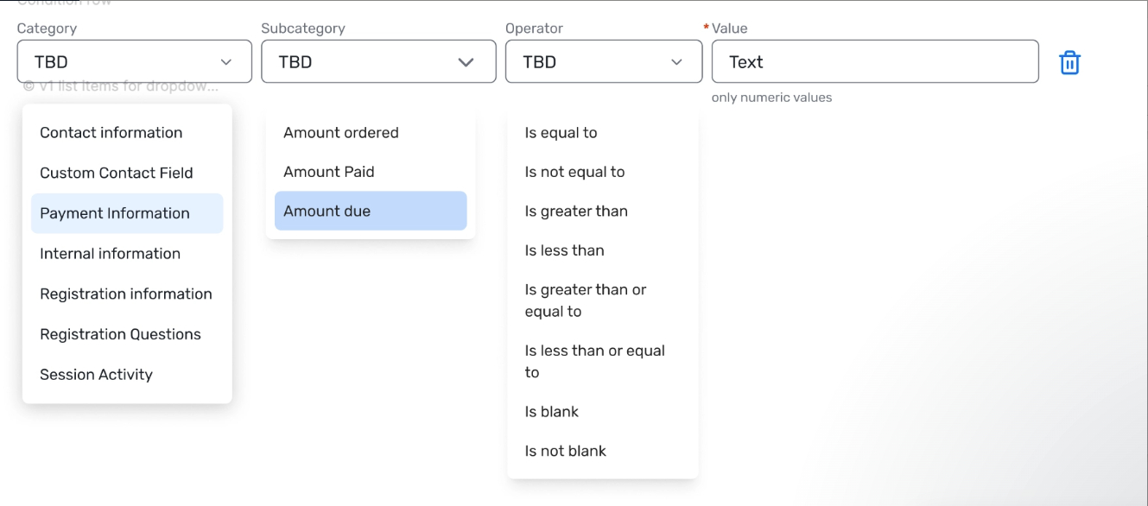Select Amount Paid subcategory
Image resolution: width=1148 pixels, height=506 pixels.
(329, 172)
